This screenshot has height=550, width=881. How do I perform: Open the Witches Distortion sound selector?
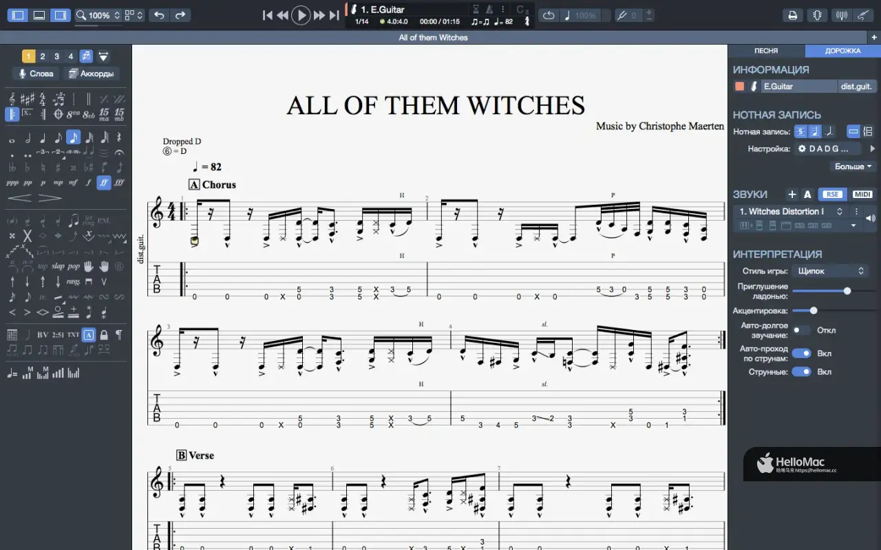click(x=792, y=212)
